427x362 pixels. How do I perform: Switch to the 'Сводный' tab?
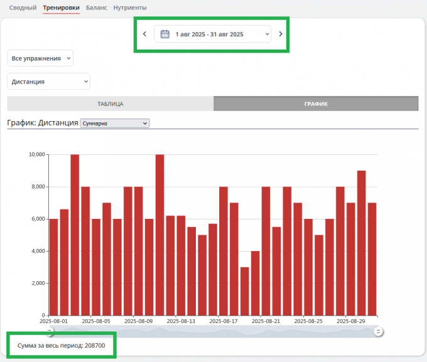[x=23, y=8]
